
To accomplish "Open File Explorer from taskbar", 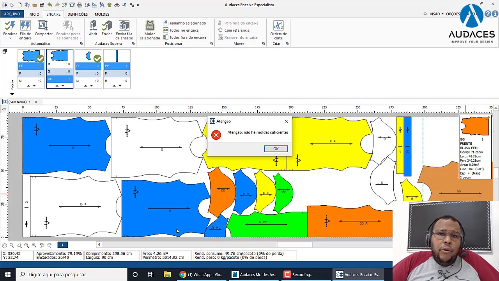I will (x=167, y=274).
